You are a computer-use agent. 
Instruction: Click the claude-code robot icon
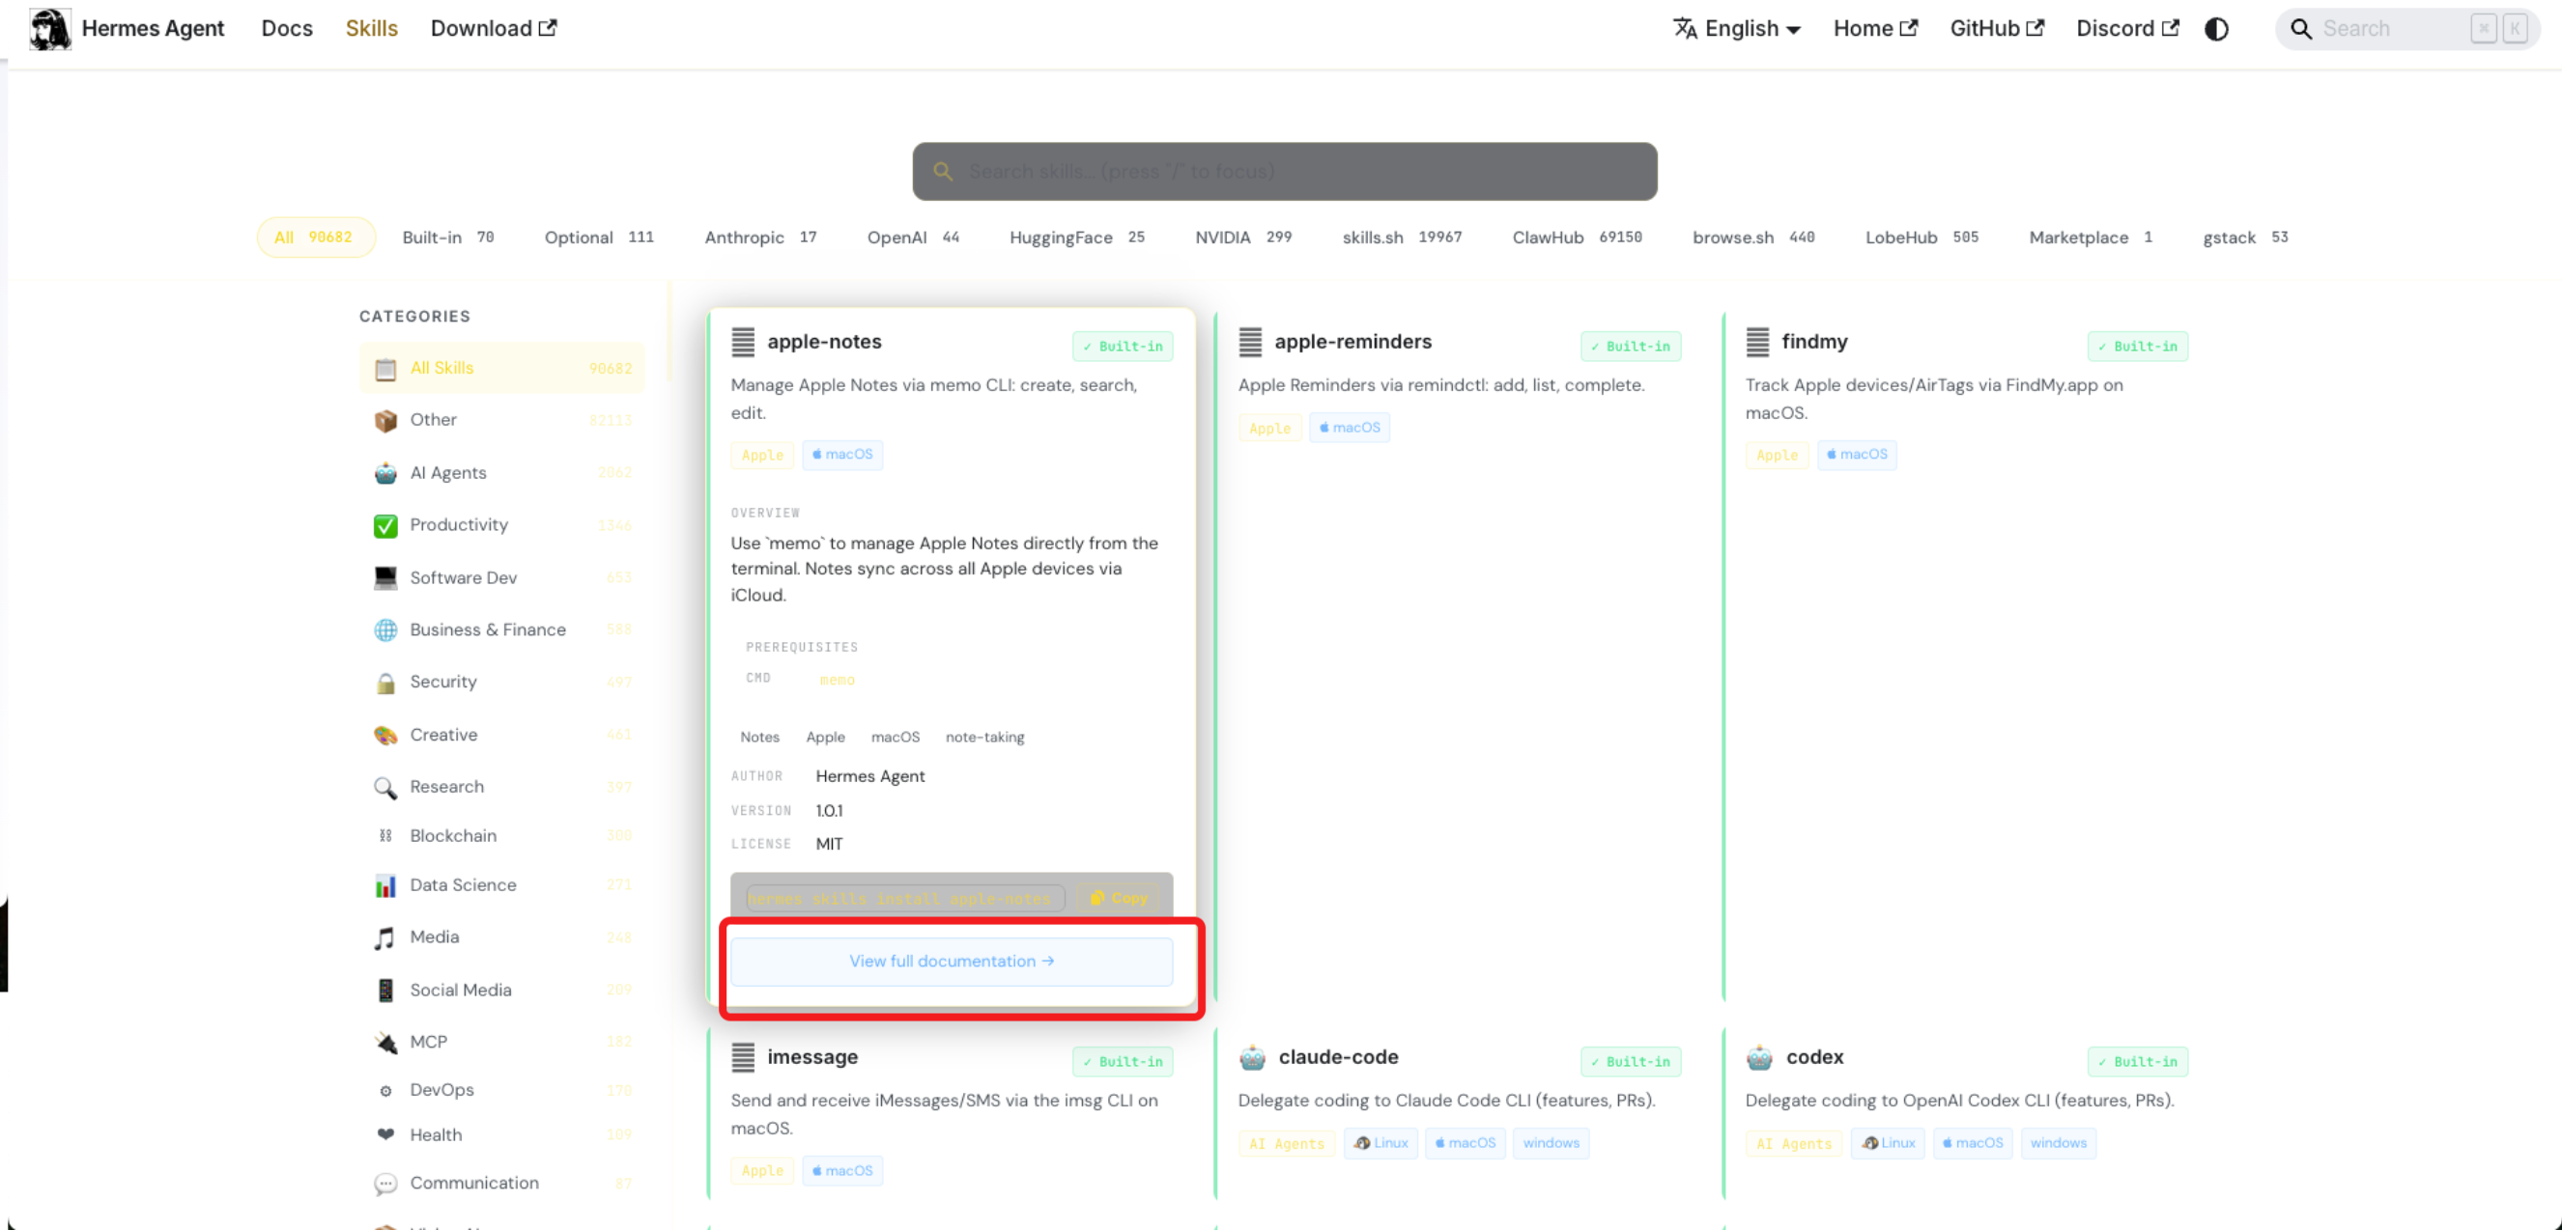click(x=1252, y=1058)
